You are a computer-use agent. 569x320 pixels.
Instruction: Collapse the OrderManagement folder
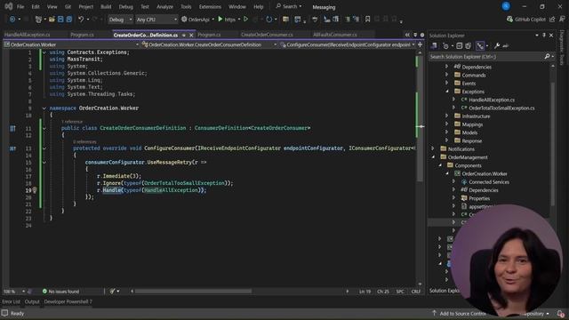tap(433, 157)
